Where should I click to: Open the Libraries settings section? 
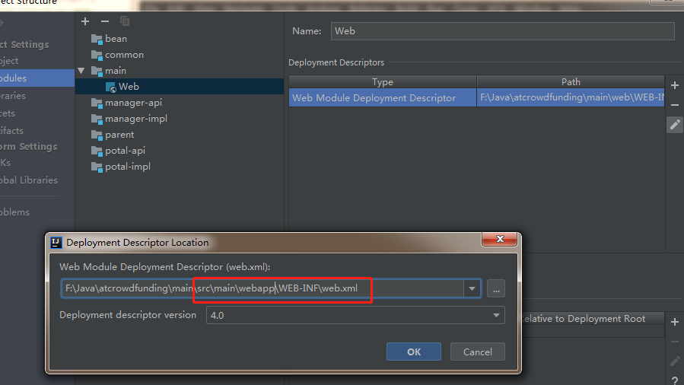click(13, 95)
